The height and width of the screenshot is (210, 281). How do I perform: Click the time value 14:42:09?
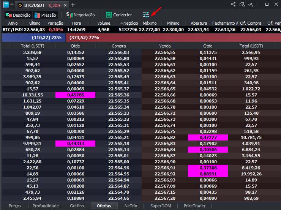pyautogui.click(x=76, y=30)
